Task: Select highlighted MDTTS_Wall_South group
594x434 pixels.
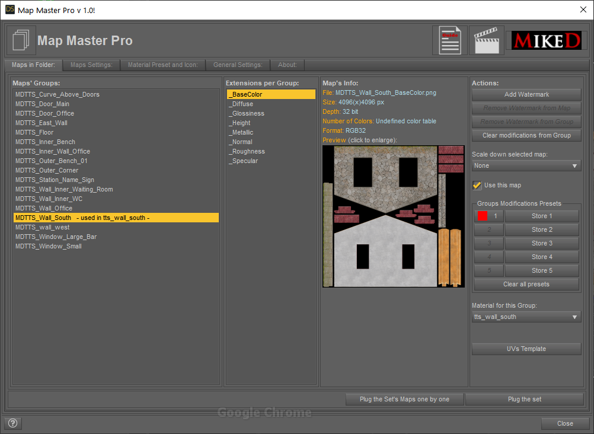Action: (x=116, y=218)
